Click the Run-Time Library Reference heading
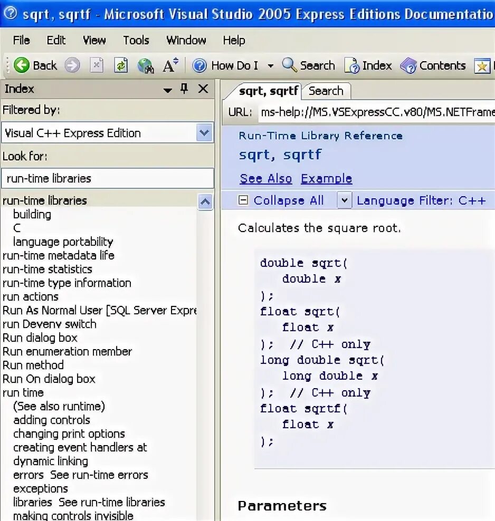 click(320, 136)
